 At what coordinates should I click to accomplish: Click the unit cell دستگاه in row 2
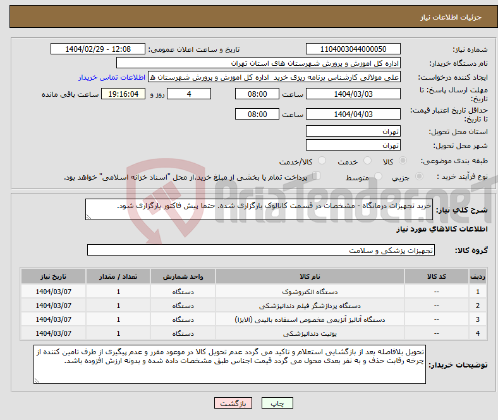point(183,306)
